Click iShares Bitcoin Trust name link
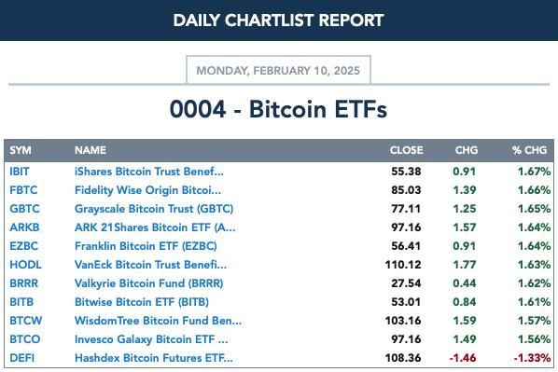The width and height of the screenshot is (558, 372). [149, 172]
